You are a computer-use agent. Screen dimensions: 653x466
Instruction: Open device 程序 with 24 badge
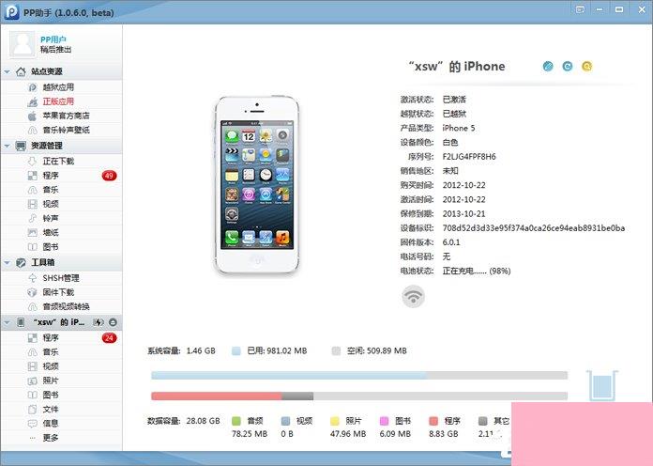point(51,337)
